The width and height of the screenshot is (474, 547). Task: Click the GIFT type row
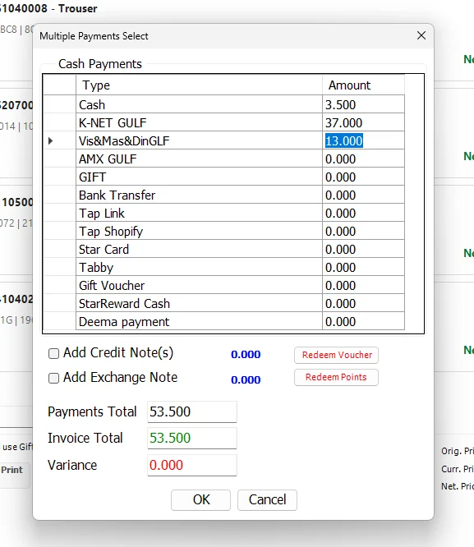tap(199, 177)
